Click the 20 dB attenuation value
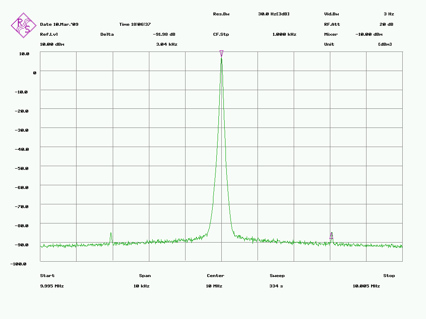Image resolution: width=426 pixels, height=319 pixels. tap(386, 25)
